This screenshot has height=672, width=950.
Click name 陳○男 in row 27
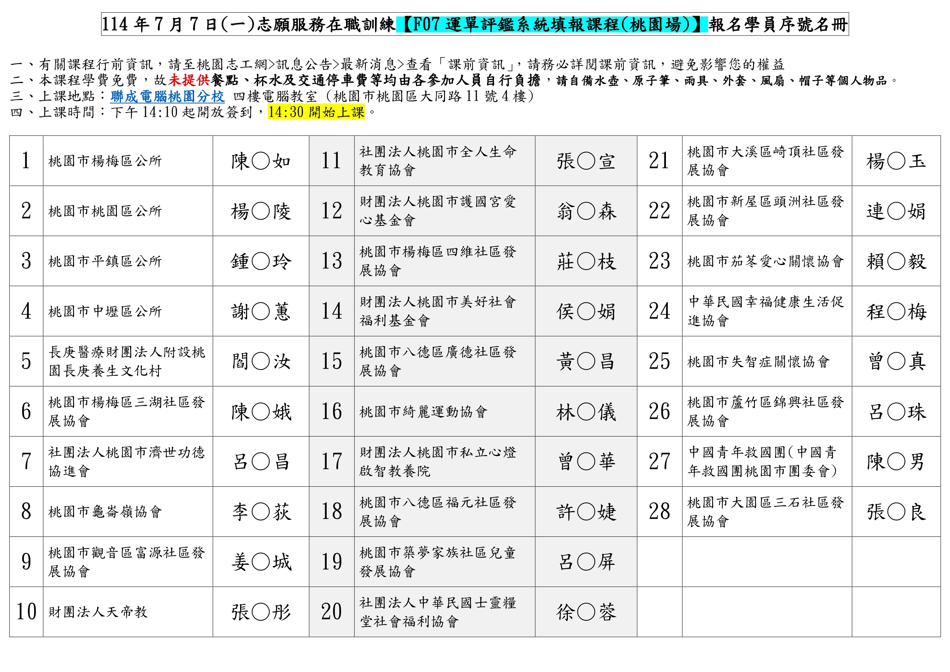click(896, 462)
